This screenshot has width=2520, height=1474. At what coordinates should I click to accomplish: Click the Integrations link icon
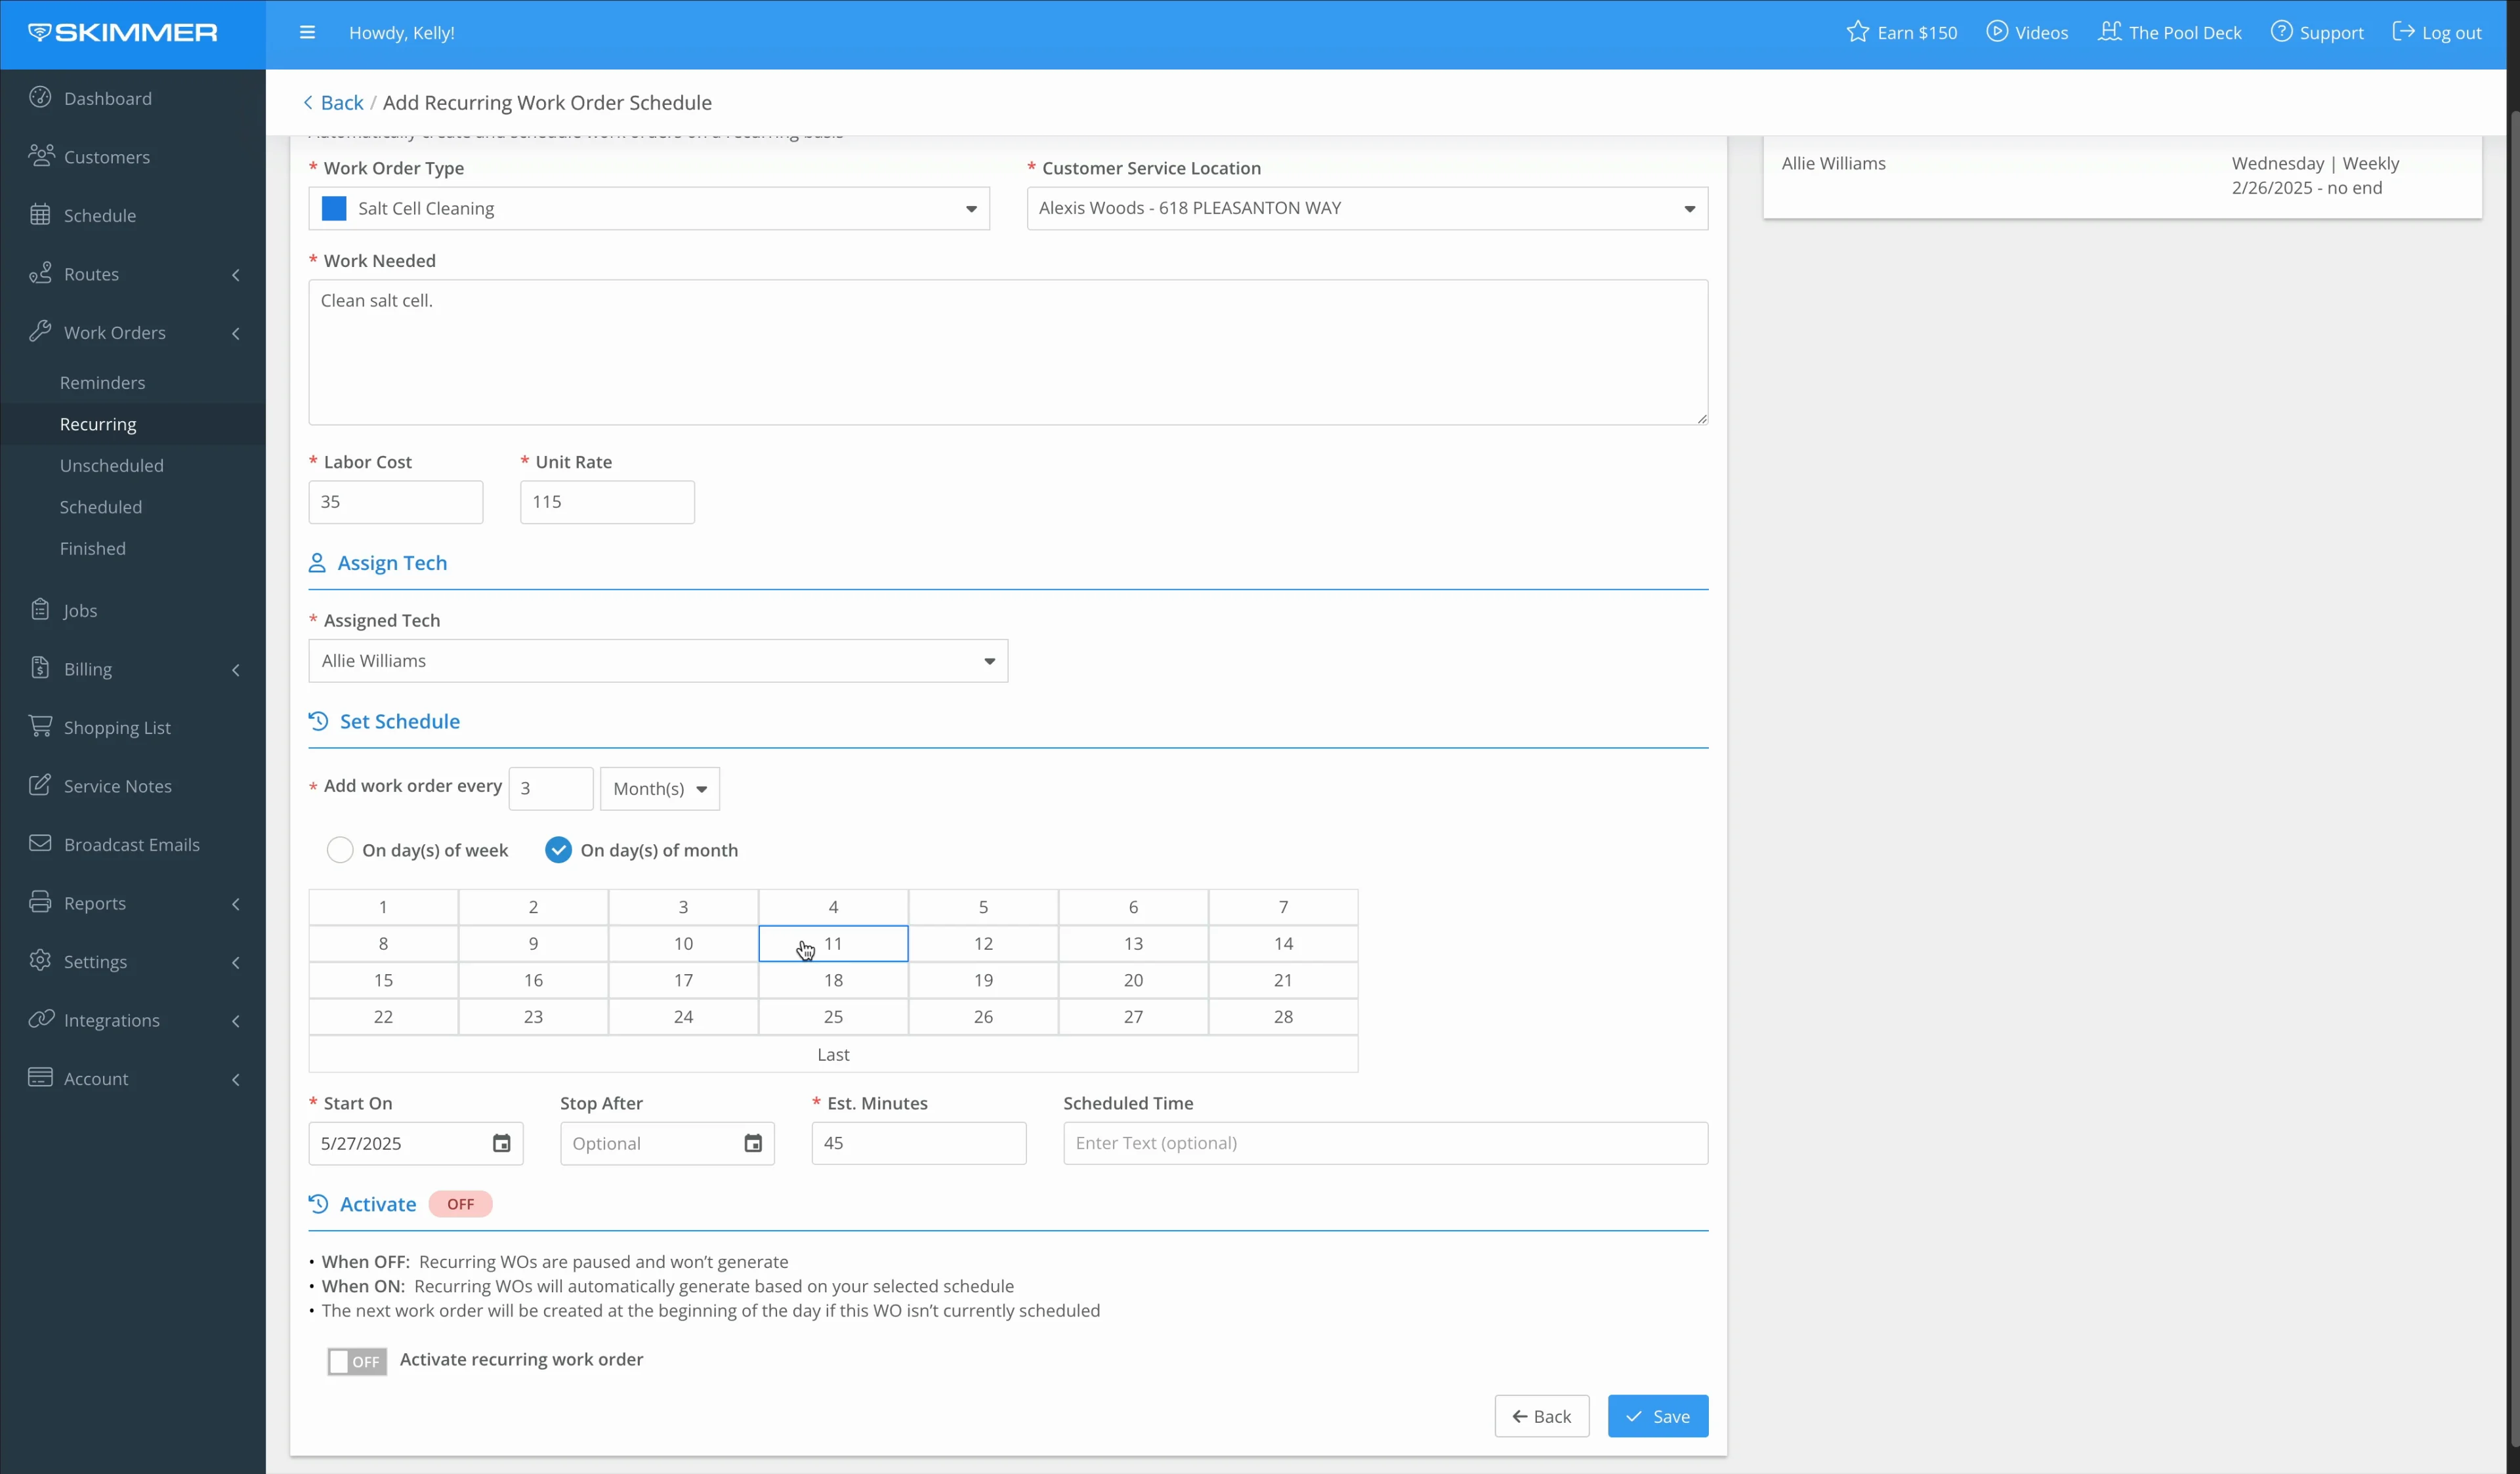tap(40, 1019)
